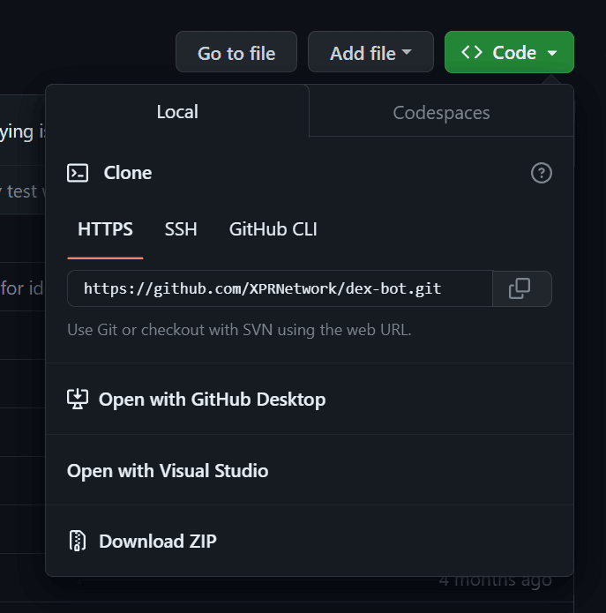Viewport: 606px width, 613px height.
Task: Select the SSH clone method
Action: (181, 229)
